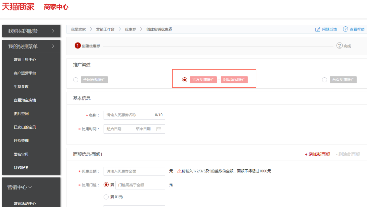Viewport: 367px width, 207px height.
Task: Select 自有渠道推广 radio button
Action: coord(324,80)
